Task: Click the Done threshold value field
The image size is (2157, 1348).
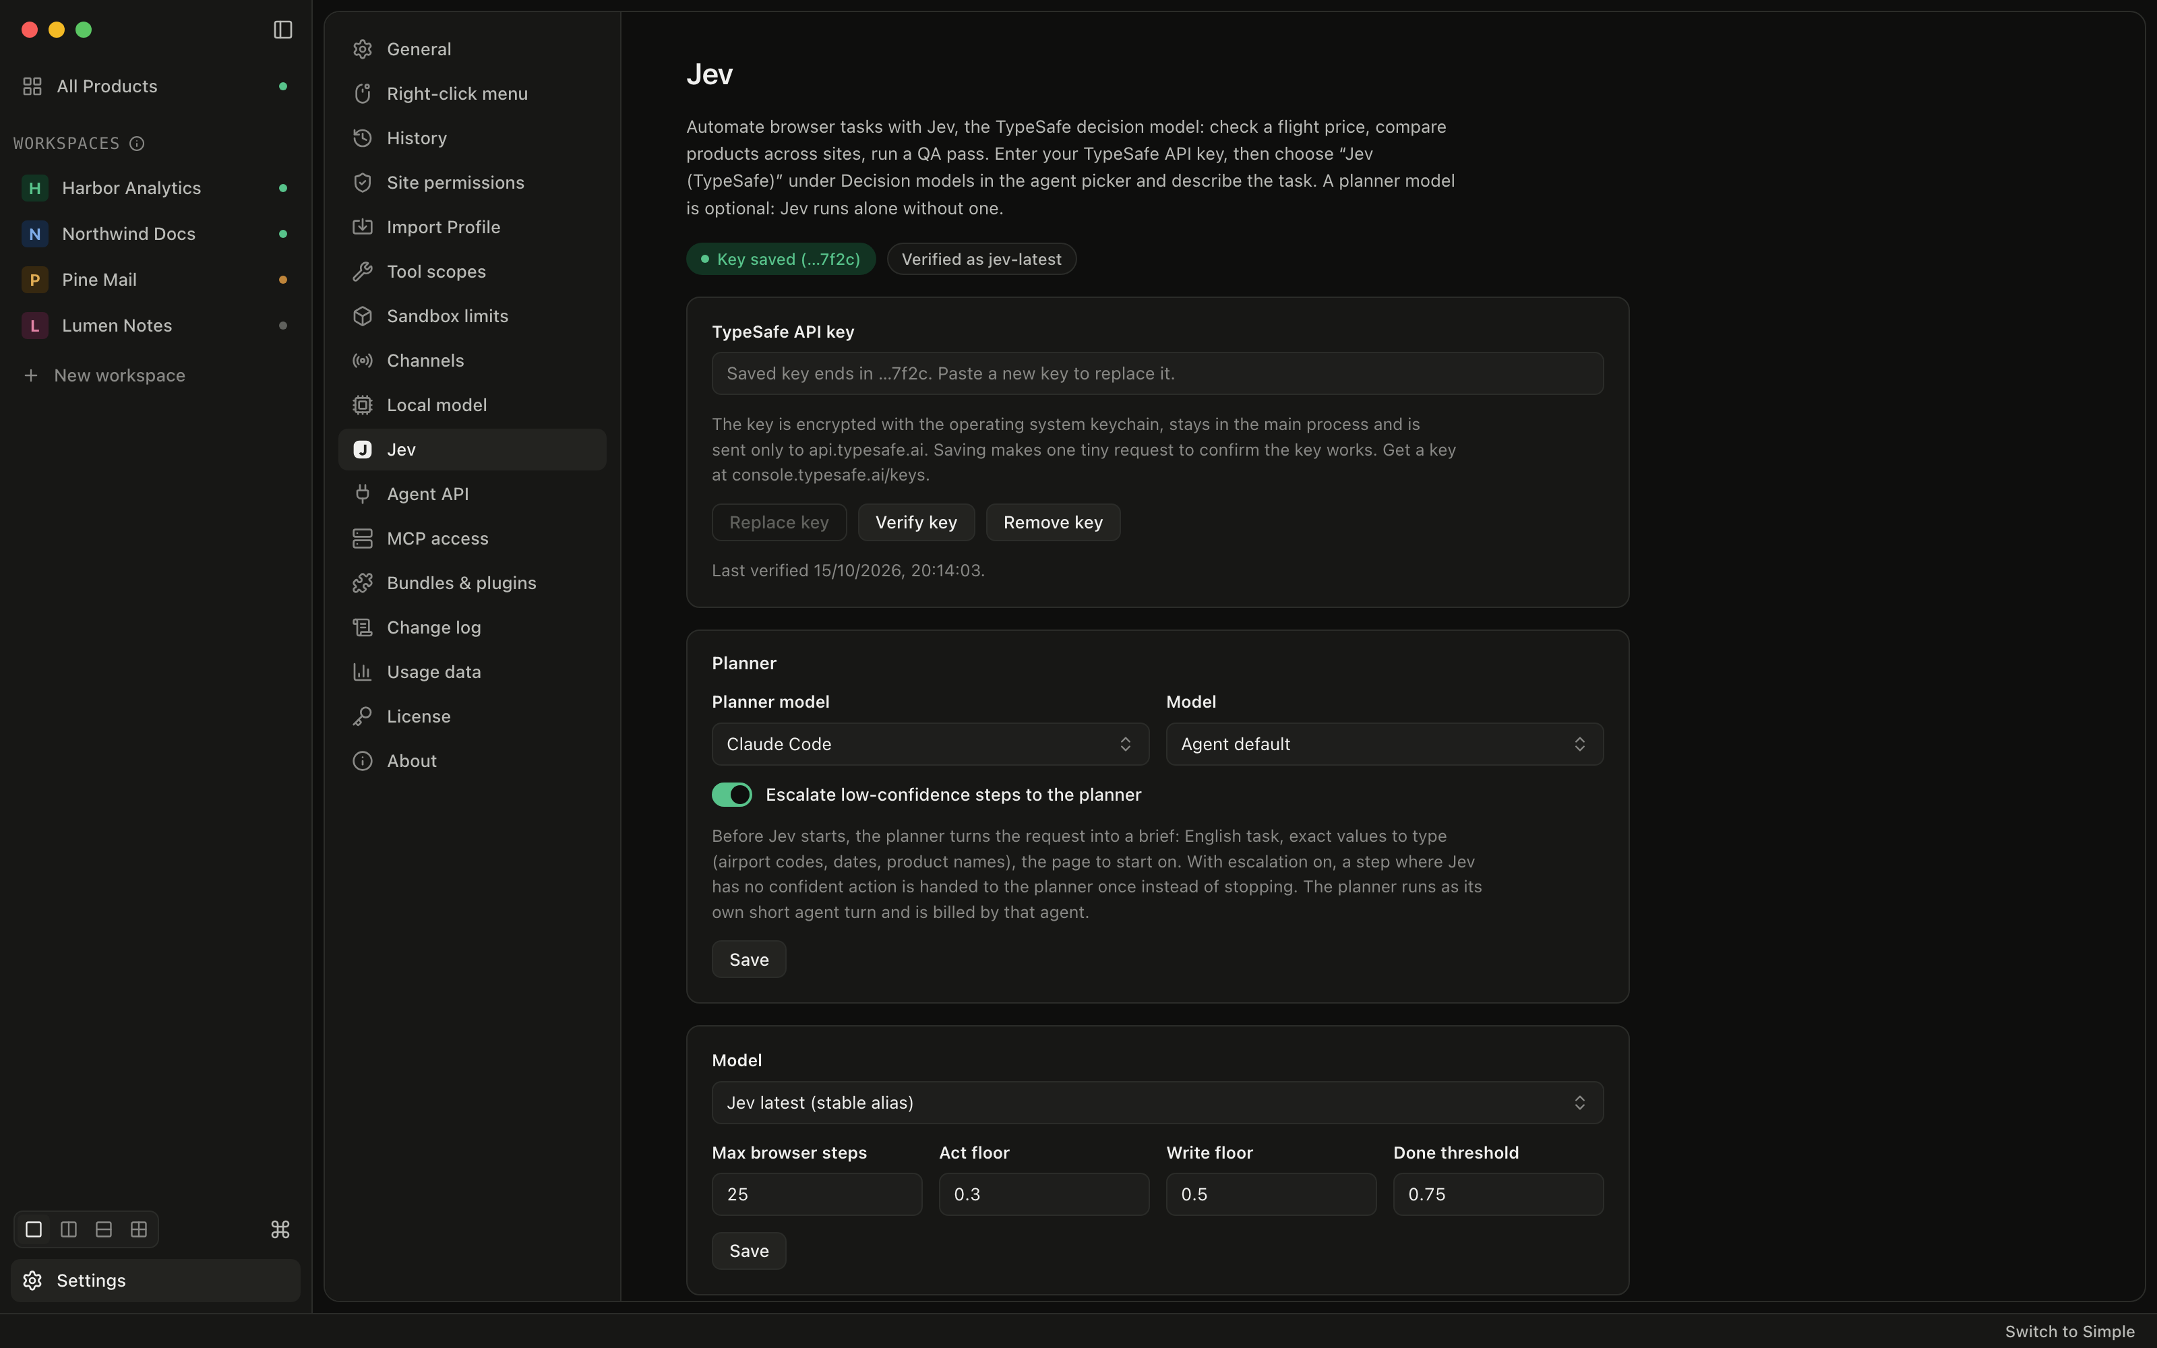Action: point(1498,1194)
